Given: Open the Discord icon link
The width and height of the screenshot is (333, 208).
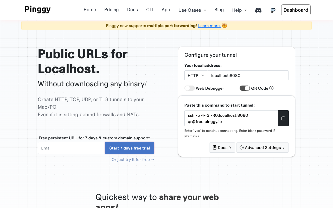Looking at the screenshot, I should (258, 10).
